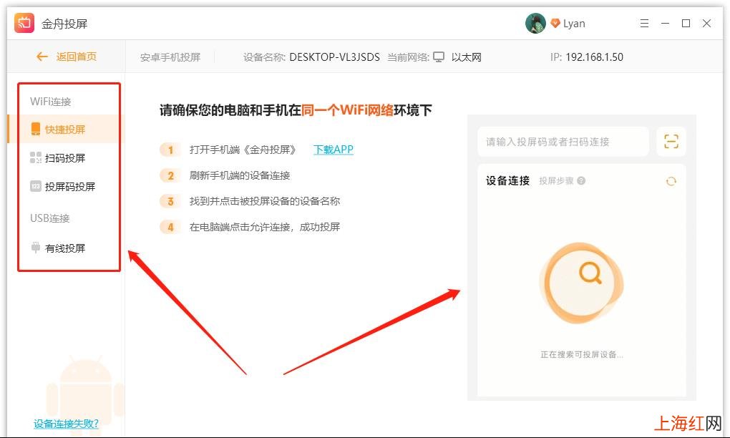Click the username Lyan
Screen dimensions: 730x438
(574, 24)
